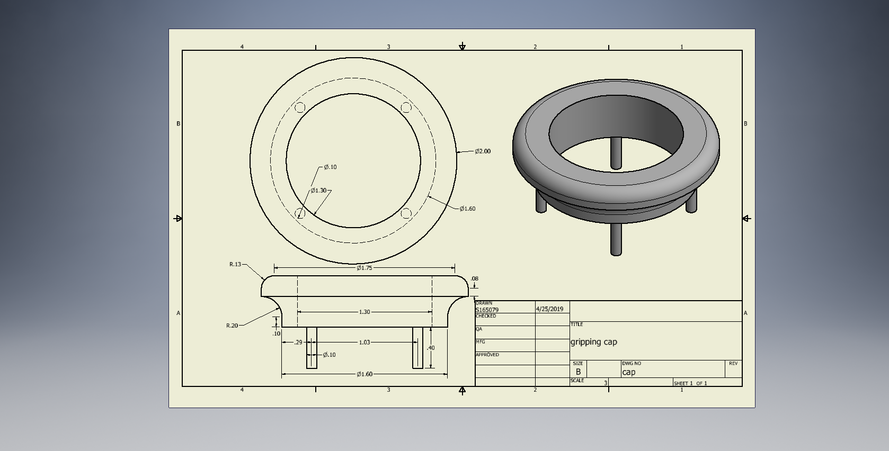Click the drawing number 'cap'

coord(629,372)
